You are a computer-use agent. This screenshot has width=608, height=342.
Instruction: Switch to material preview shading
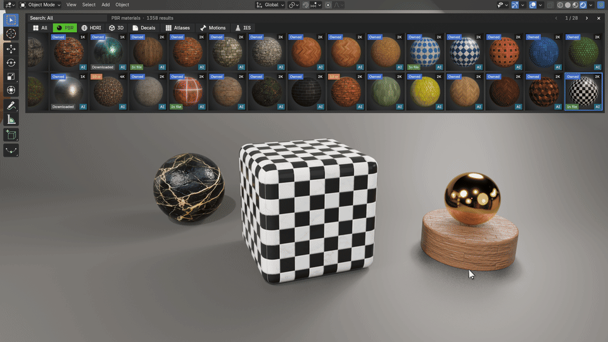576,5
